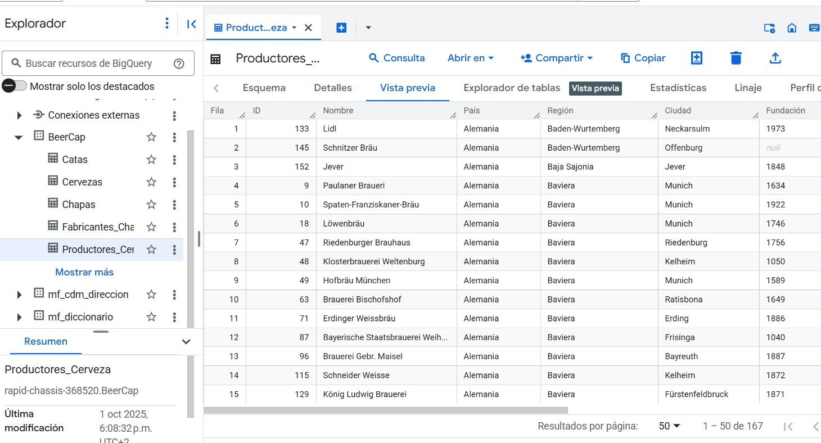Switch to the Estadísticas tab
This screenshot has height=443, width=821.
point(678,88)
